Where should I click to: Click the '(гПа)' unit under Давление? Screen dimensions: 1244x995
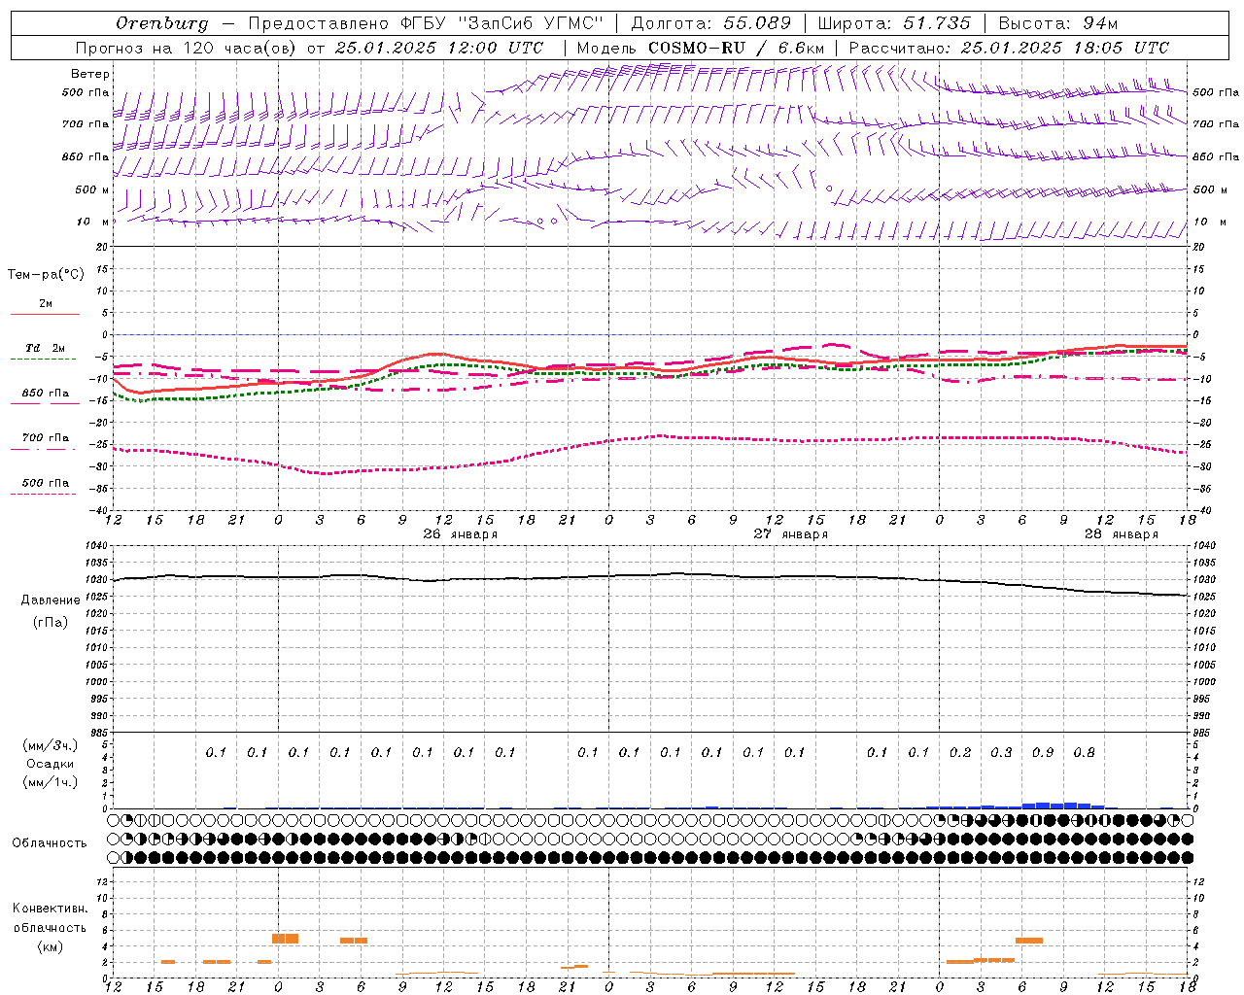coord(51,622)
